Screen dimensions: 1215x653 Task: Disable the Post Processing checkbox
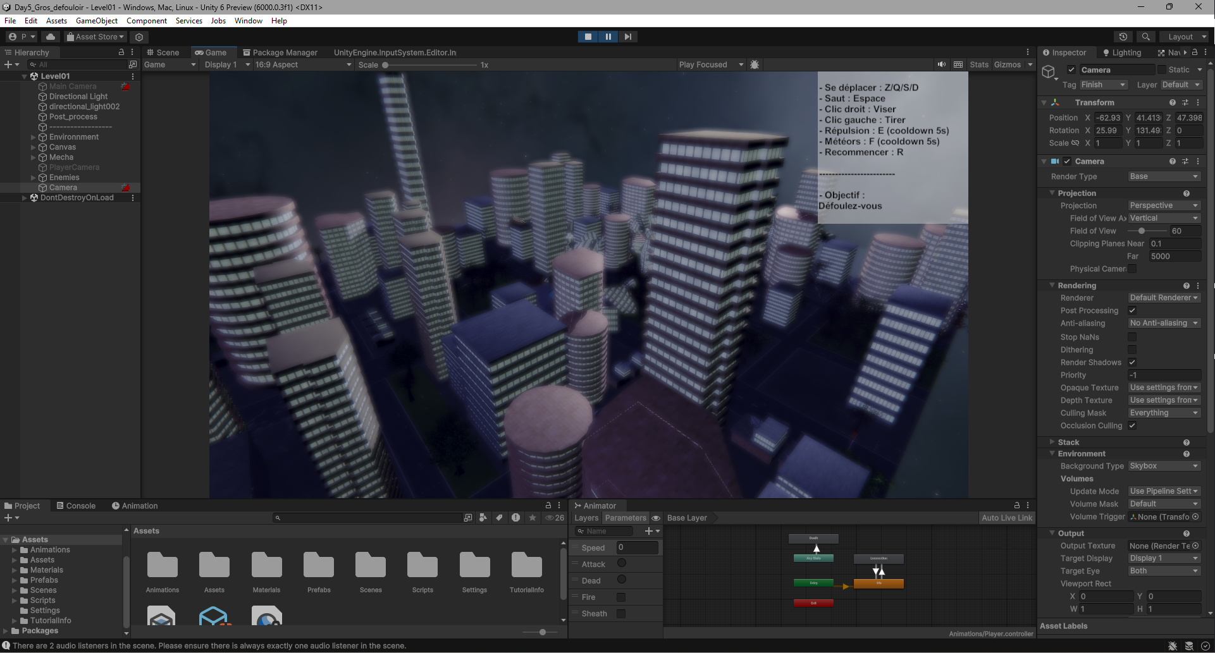(x=1132, y=310)
